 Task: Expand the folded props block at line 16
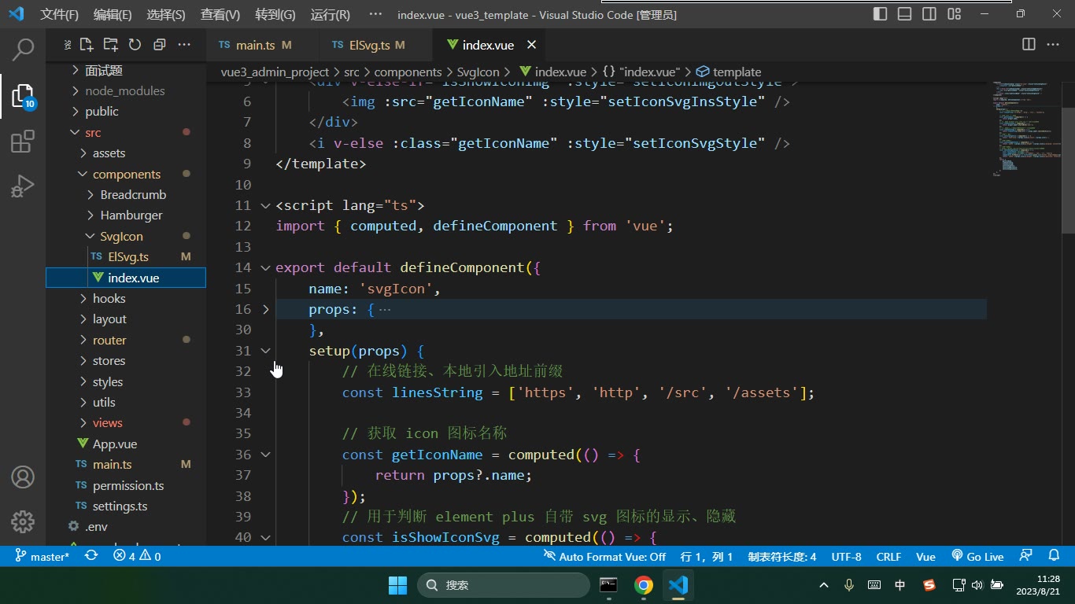[x=266, y=309]
